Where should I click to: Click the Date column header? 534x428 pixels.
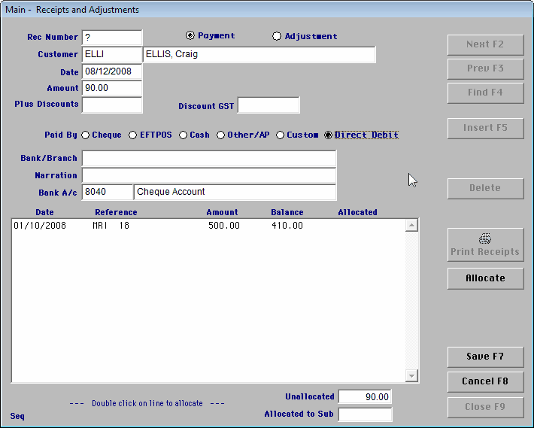click(x=44, y=212)
